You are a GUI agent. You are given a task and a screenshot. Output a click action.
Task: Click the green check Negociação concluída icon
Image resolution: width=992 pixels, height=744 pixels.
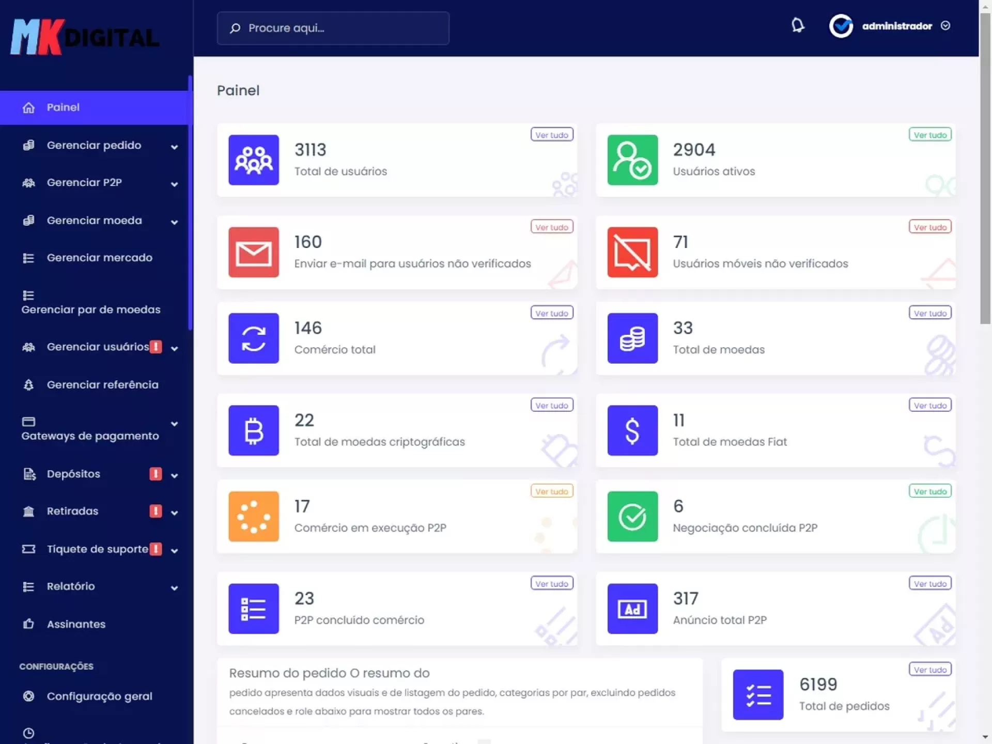tap(632, 517)
